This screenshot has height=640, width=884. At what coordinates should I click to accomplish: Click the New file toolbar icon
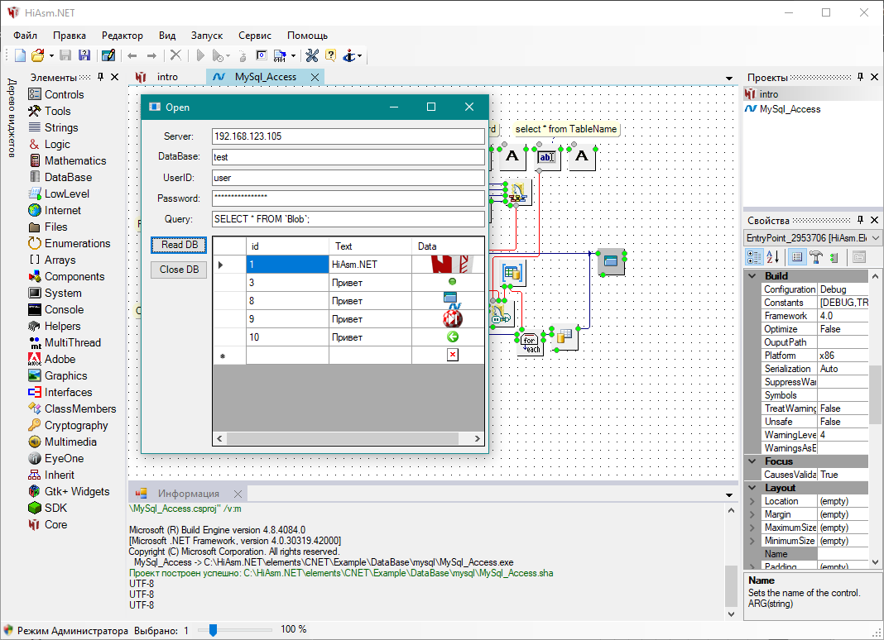[x=20, y=55]
